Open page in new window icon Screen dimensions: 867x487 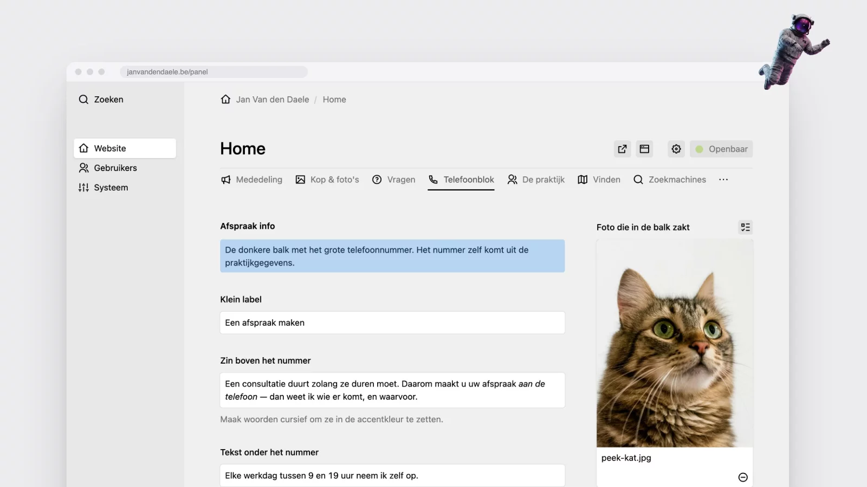[x=622, y=149]
